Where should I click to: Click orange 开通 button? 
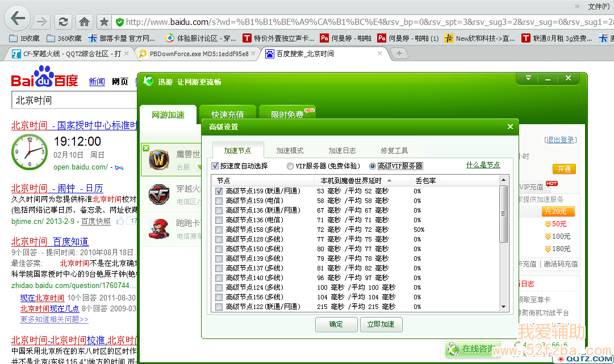tap(564, 169)
